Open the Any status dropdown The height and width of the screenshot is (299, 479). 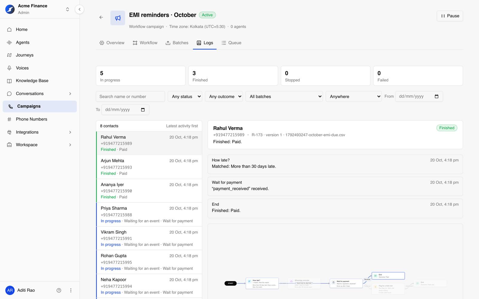click(185, 96)
